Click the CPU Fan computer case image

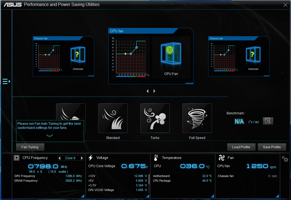(171, 53)
